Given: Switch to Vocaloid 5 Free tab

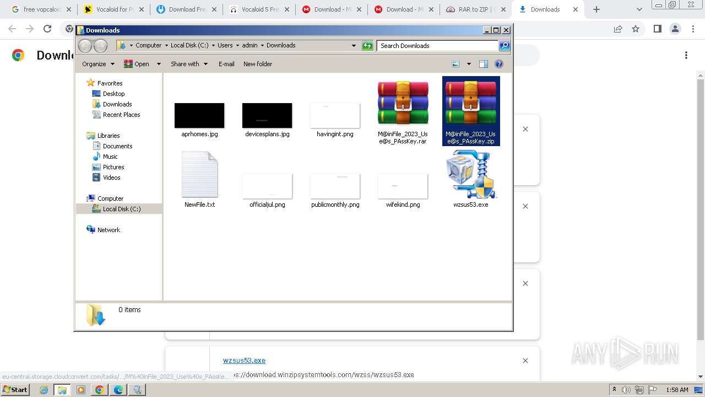Looking at the screenshot, I should point(258,9).
